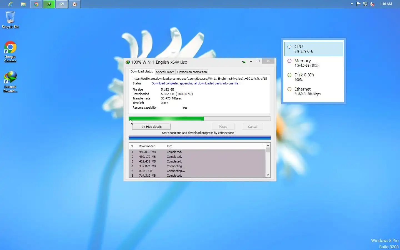The height and width of the screenshot is (250, 400).
Task: Switch to Task Manager in the taskbar
Action: pos(62,4)
